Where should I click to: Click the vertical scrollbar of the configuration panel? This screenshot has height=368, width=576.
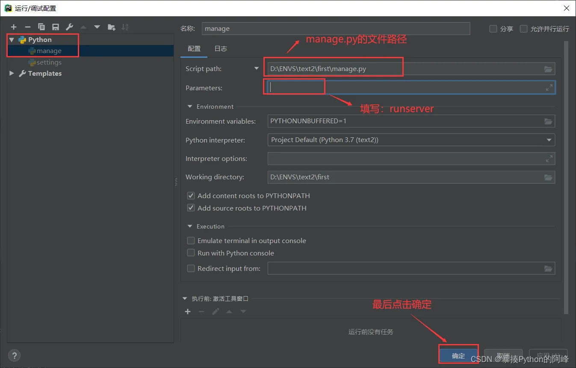coord(566,178)
